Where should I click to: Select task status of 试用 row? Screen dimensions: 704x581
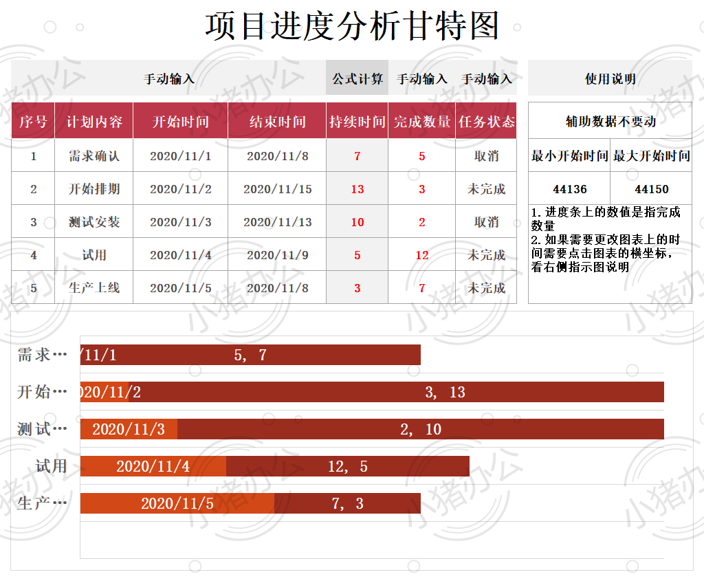[x=486, y=254]
